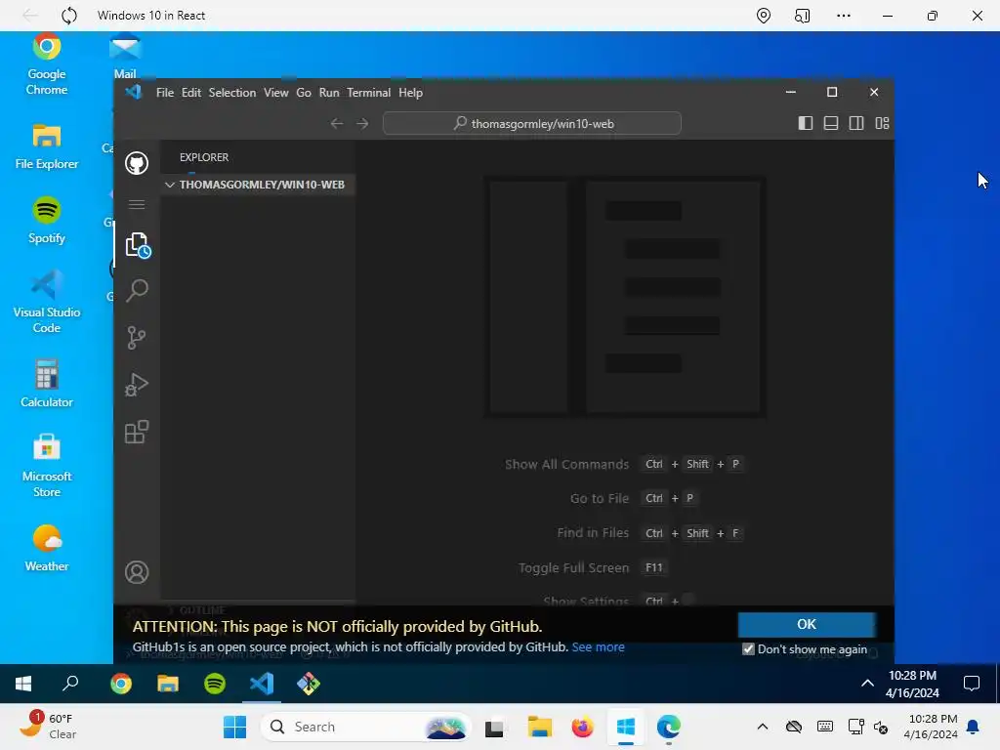This screenshot has width=1000, height=750.
Task: Select the Explorer files icon
Action: tap(137, 245)
